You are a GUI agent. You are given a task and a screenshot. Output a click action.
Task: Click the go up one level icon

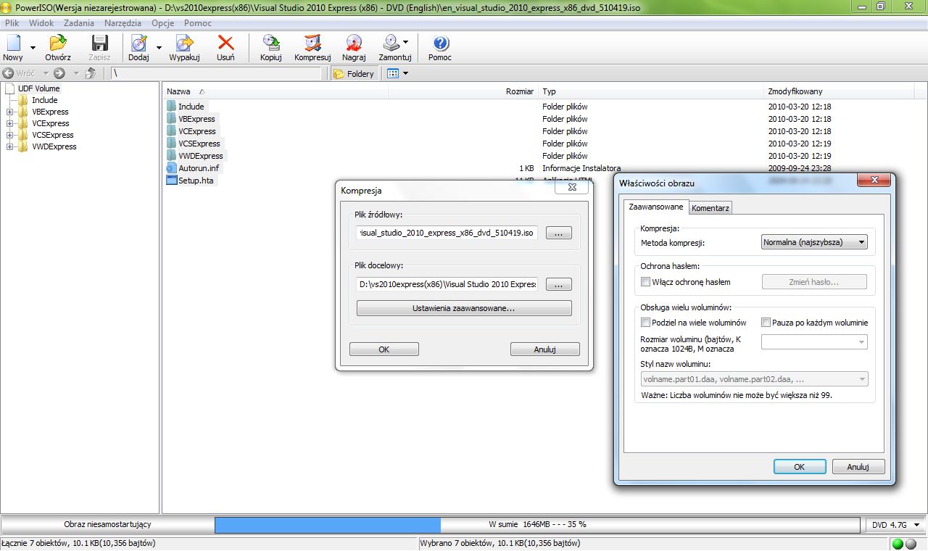[91, 73]
